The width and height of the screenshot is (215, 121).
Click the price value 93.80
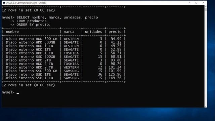coord(116,60)
